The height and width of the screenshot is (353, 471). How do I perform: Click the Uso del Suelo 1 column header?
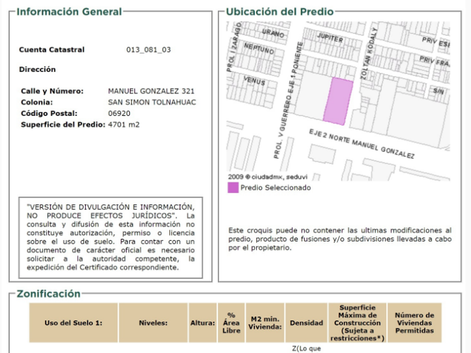point(73,323)
